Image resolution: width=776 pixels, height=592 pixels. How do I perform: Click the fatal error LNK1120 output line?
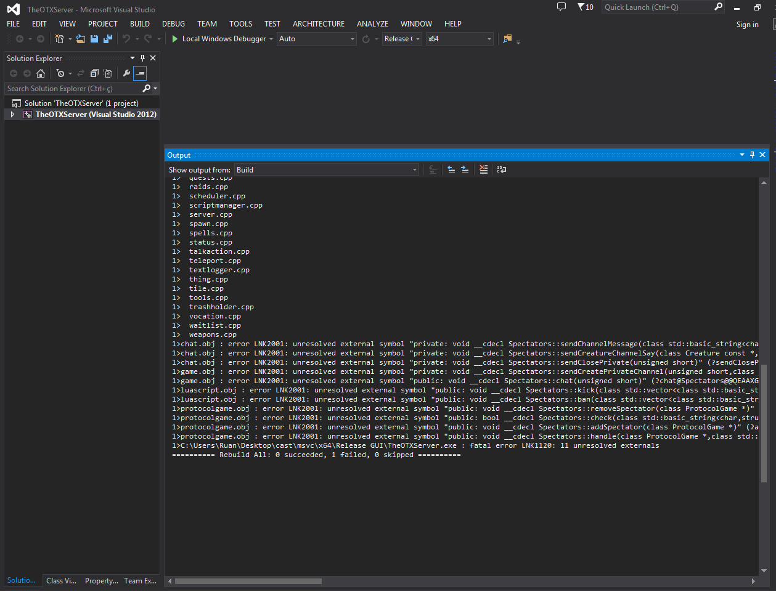[415, 445]
